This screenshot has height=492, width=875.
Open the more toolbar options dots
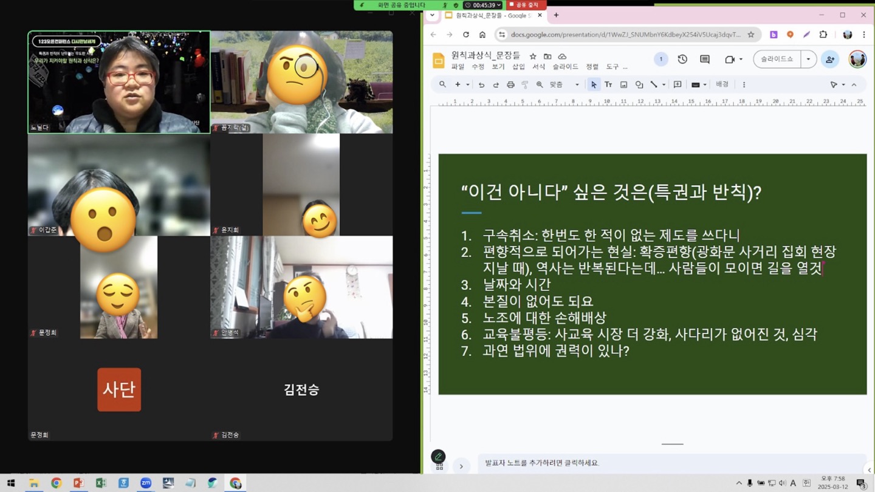click(744, 84)
